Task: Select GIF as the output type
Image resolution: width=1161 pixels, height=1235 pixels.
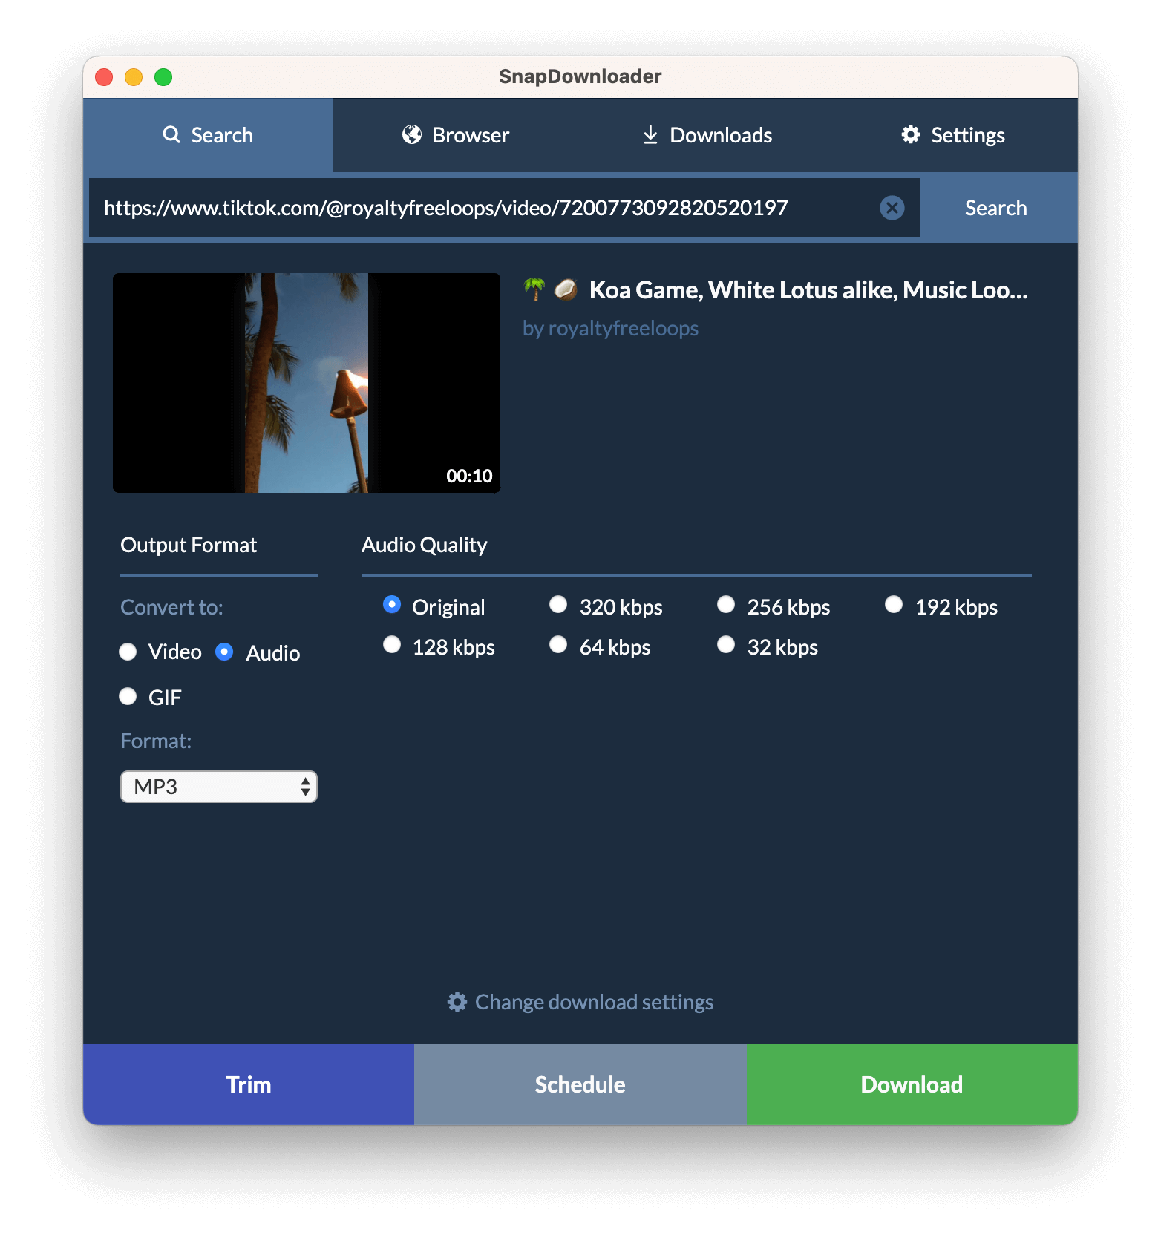Action: pyautogui.click(x=128, y=696)
